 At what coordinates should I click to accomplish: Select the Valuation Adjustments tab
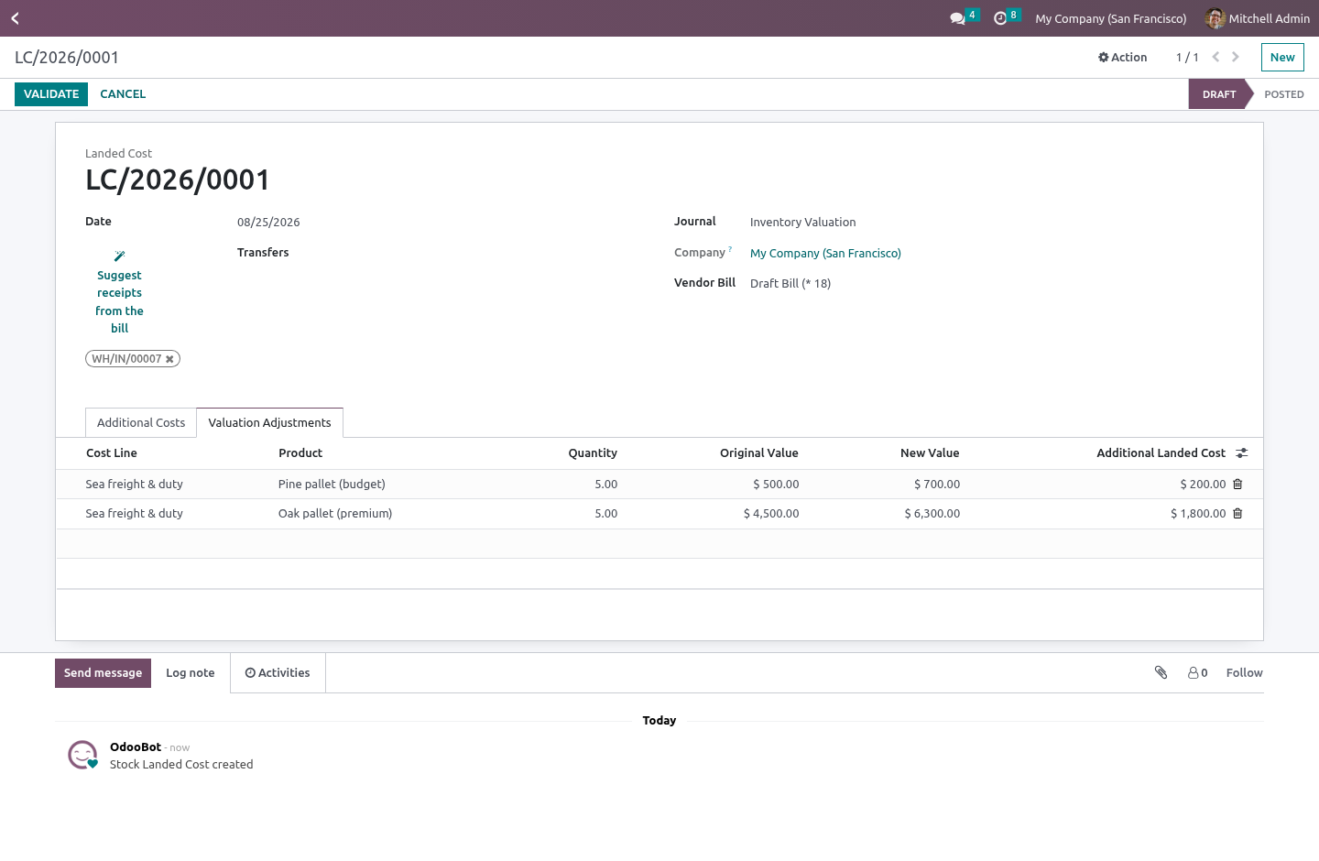[269, 422]
